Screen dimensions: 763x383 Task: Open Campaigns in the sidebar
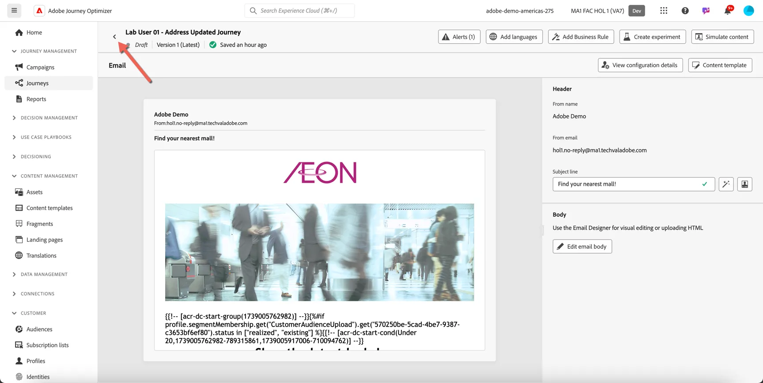[x=49, y=67]
